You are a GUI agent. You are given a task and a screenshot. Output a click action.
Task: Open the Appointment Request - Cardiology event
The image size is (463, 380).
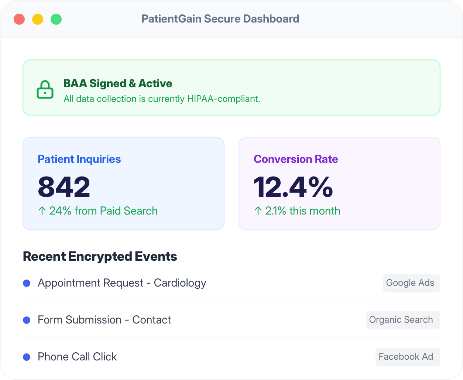coord(122,283)
